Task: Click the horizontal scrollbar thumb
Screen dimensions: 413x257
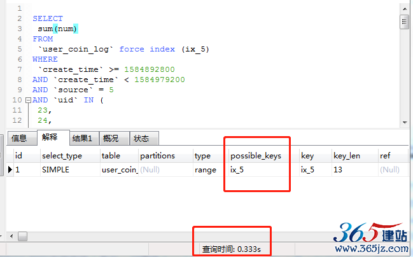Action: pos(22,236)
